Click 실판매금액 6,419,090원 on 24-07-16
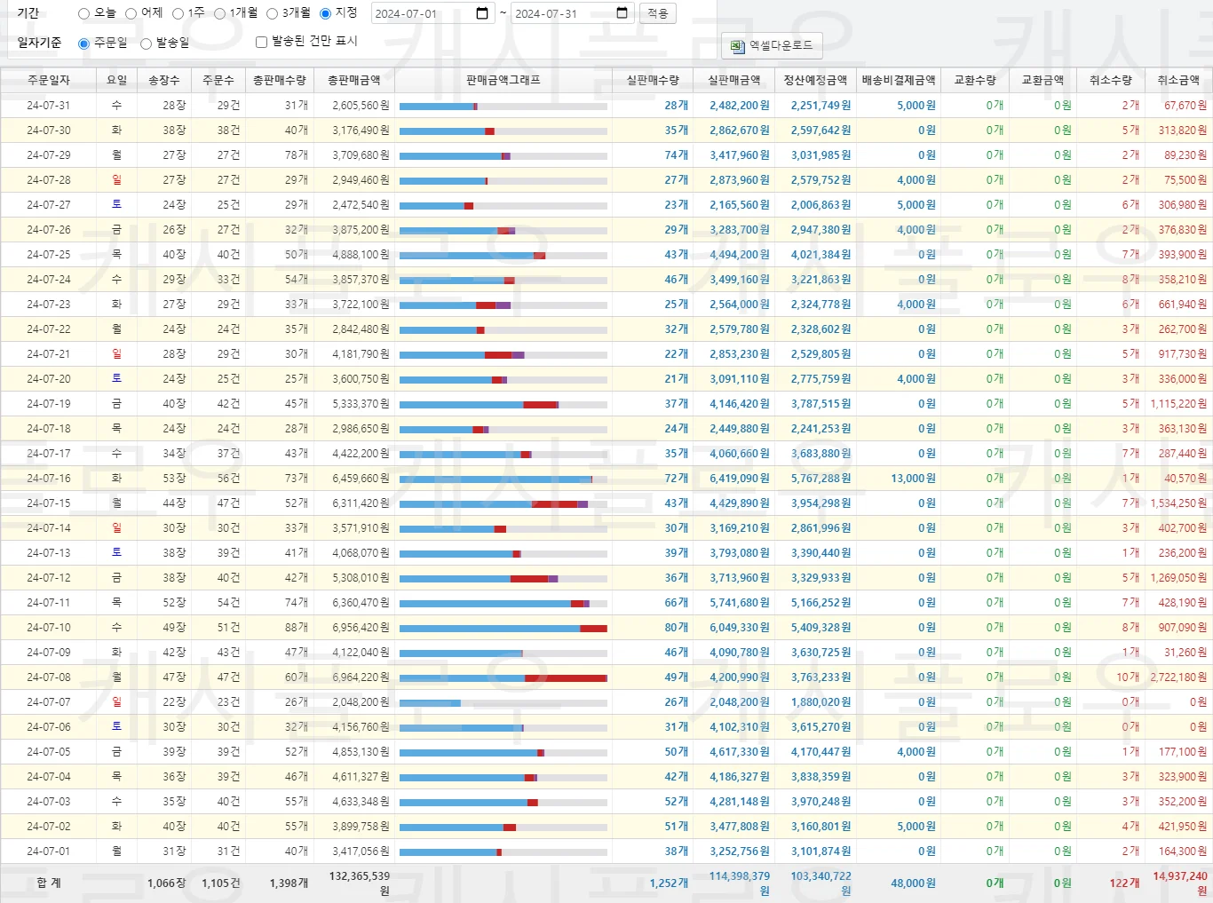1213x903 pixels. point(740,478)
